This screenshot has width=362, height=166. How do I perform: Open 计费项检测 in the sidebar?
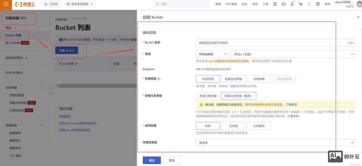(x=17, y=111)
